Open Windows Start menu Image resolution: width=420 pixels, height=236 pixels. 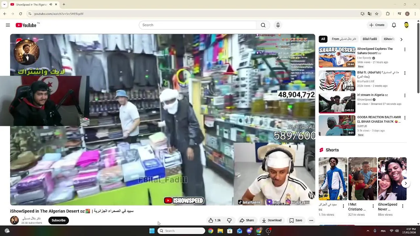tap(152, 231)
